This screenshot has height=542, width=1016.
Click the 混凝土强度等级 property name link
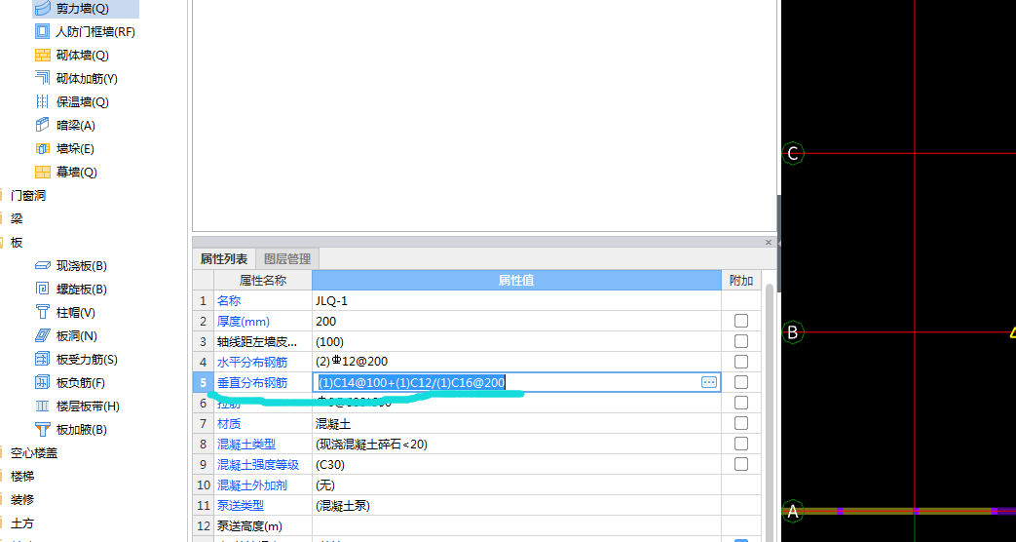258,464
